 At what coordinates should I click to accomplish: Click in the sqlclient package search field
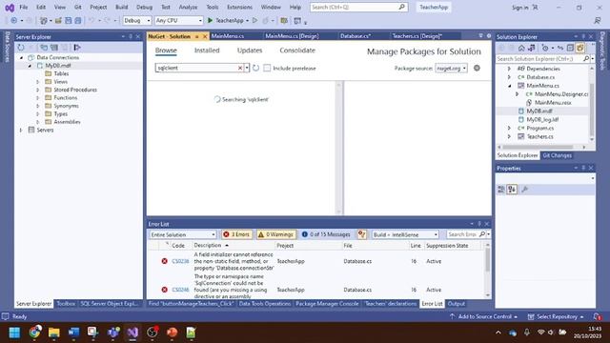tap(196, 68)
